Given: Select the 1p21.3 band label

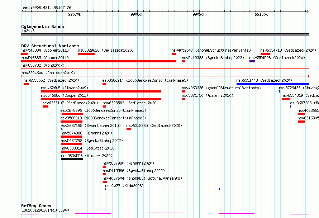Looking at the screenshot, I should click(28, 31).
